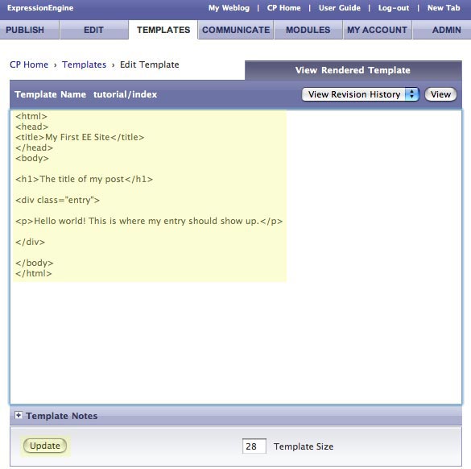
Task: Expand the Template Notes section
Action: point(19,416)
